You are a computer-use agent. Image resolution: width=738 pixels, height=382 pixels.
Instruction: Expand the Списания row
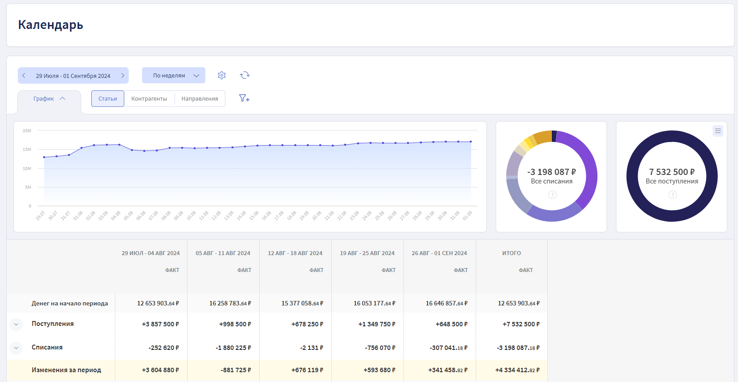click(x=16, y=348)
